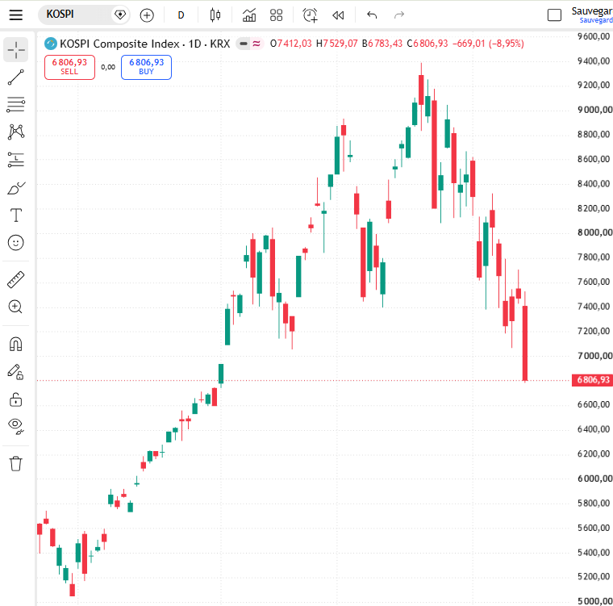Add a symbol to compare with plus icon
The width and height of the screenshot is (613, 606).
pyautogui.click(x=147, y=15)
